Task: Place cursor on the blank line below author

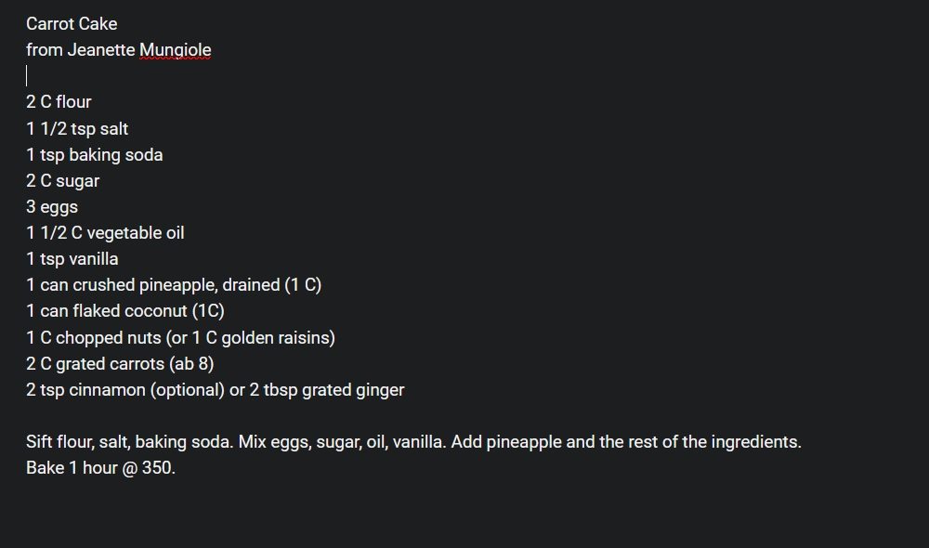Action: click(x=56, y=76)
